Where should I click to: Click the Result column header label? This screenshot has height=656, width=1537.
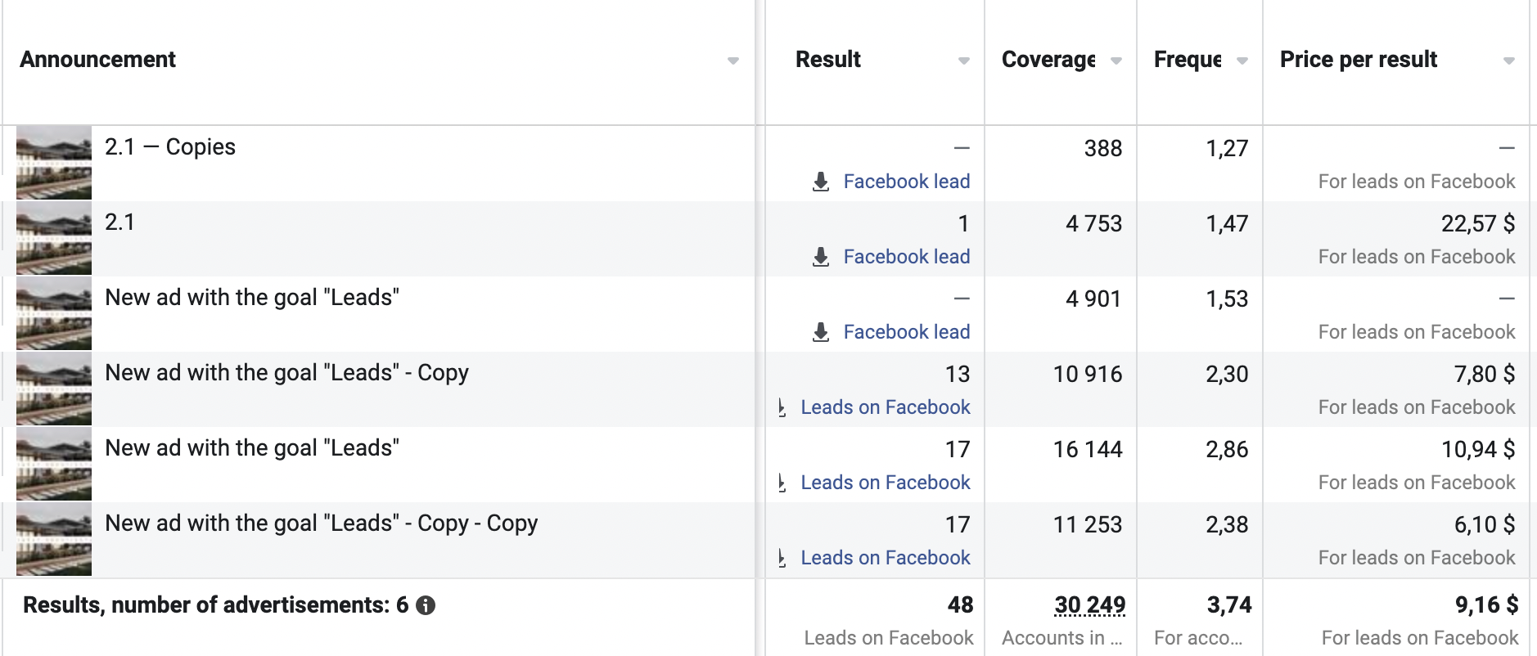click(x=827, y=60)
